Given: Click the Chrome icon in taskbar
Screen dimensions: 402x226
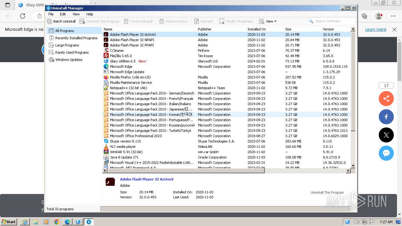Looking at the screenshot, I should click(x=57, y=222).
